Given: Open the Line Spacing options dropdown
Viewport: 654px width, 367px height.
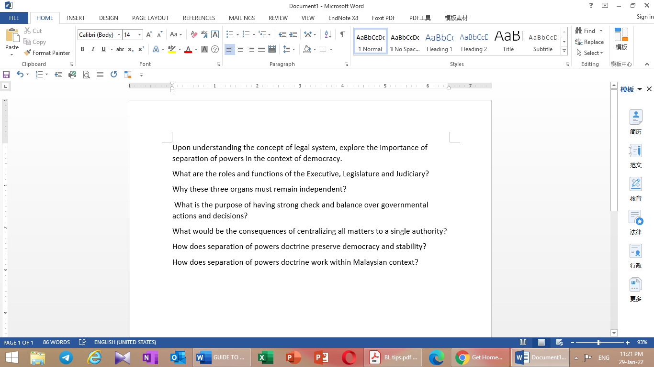Looking at the screenshot, I should pos(293,49).
